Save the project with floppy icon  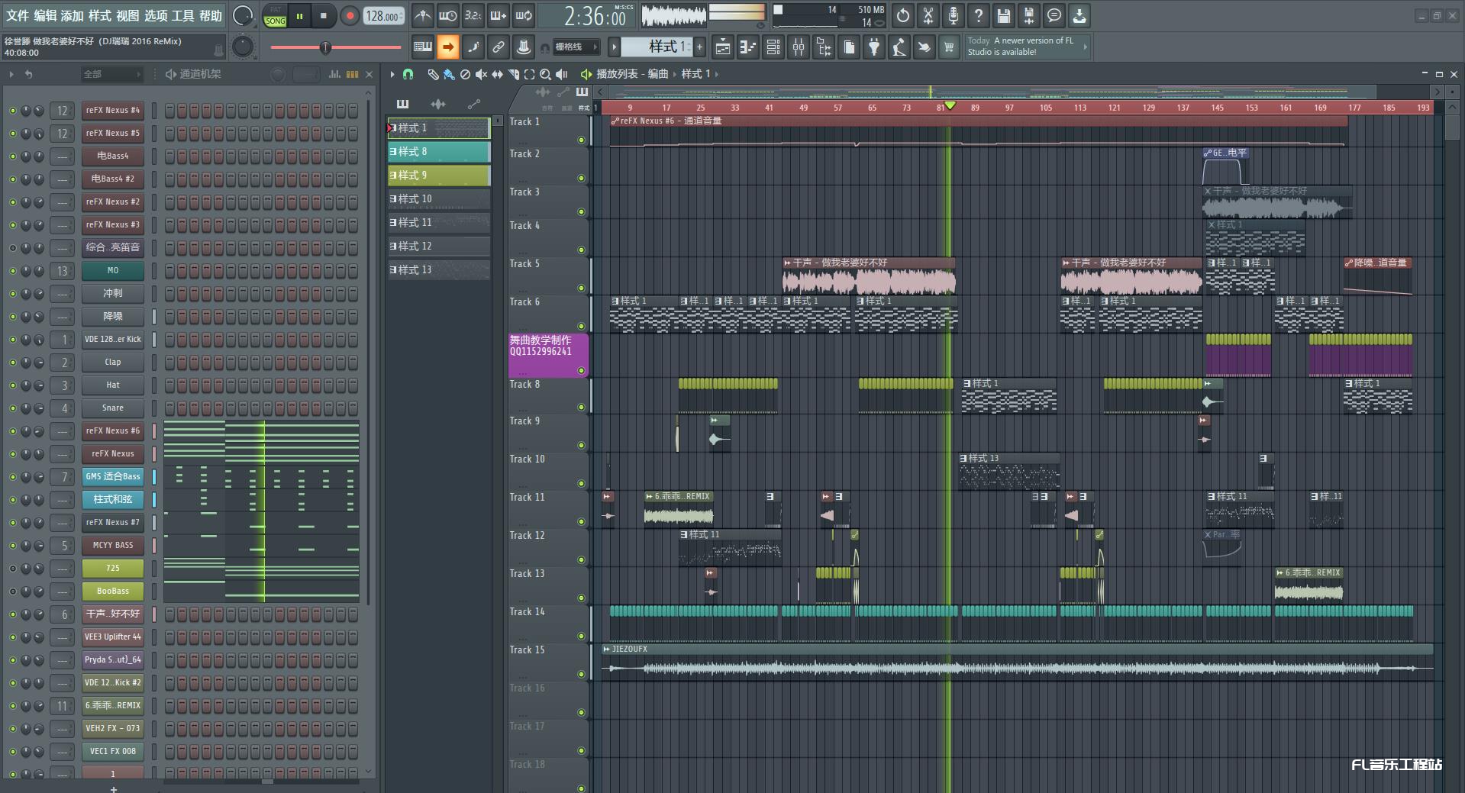pos(1004,15)
